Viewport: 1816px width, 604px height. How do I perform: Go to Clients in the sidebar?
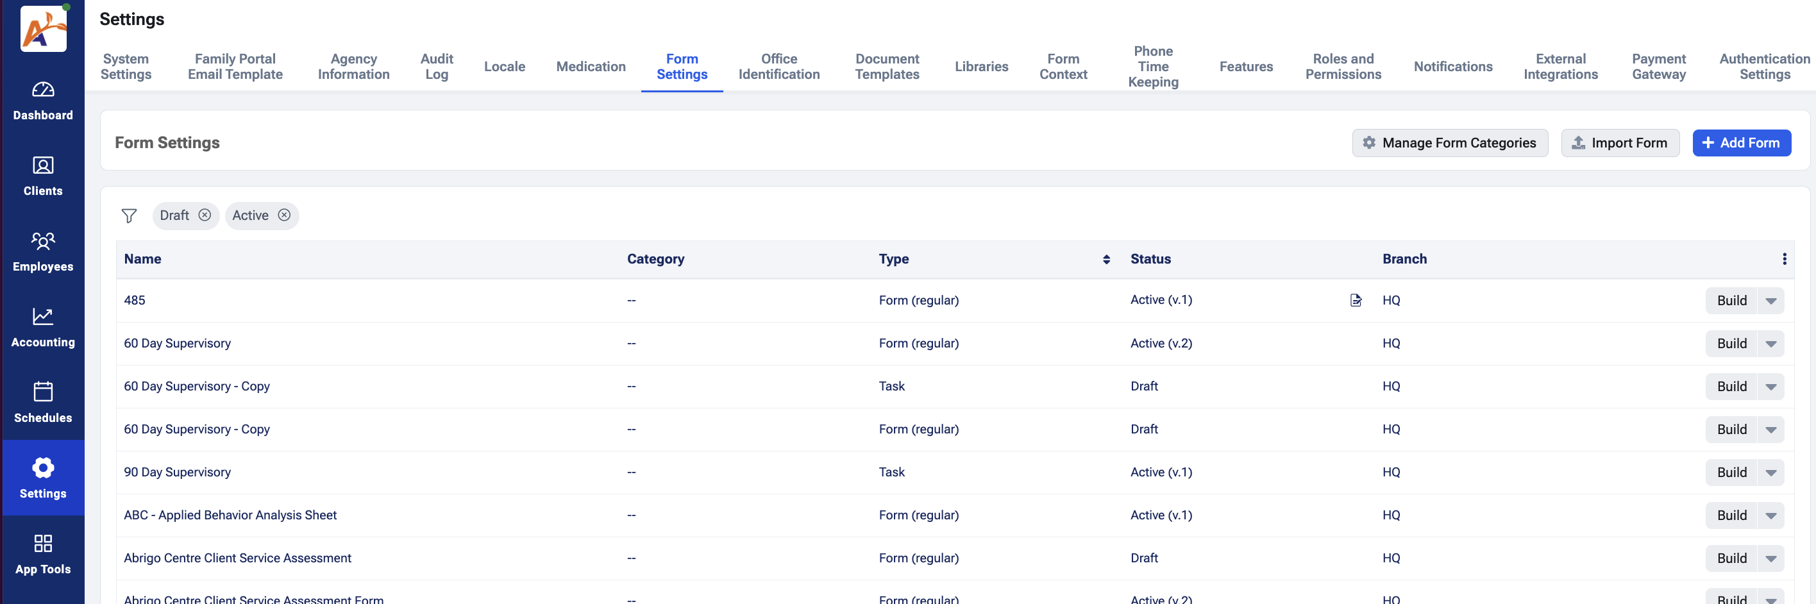[x=42, y=176]
